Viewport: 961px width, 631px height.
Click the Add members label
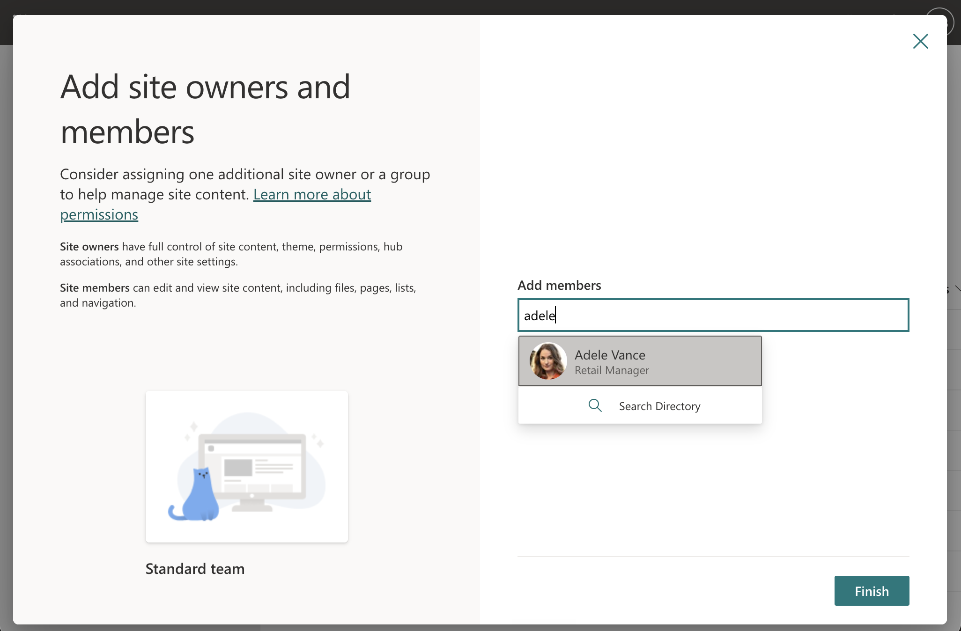pyautogui.click(x=559, y=285)
